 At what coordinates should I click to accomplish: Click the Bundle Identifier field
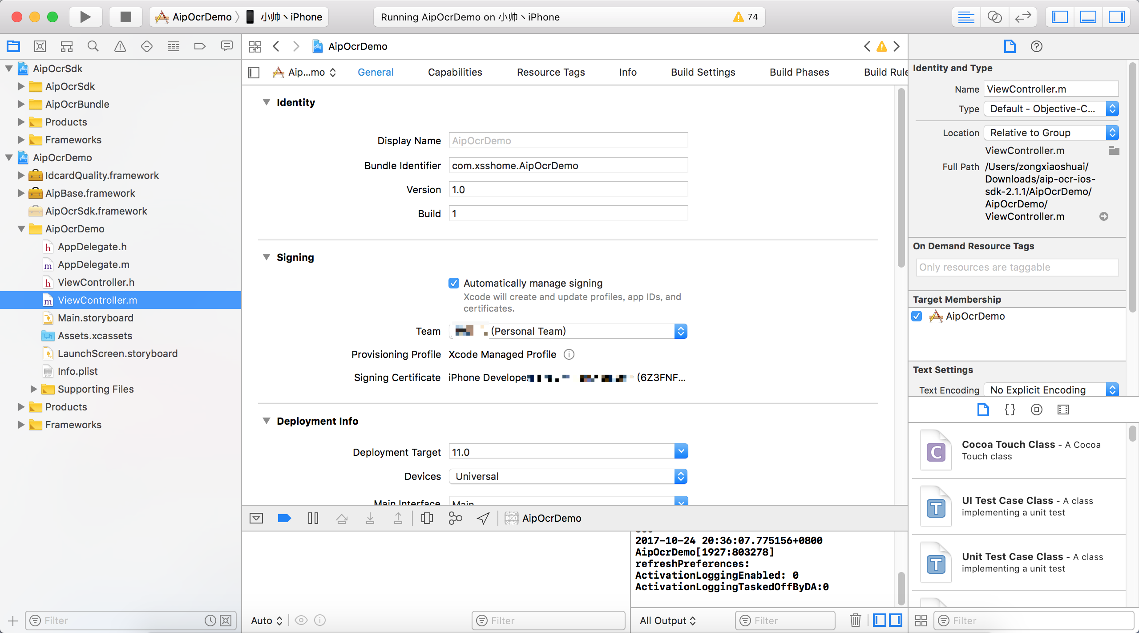tap(568, 166)
